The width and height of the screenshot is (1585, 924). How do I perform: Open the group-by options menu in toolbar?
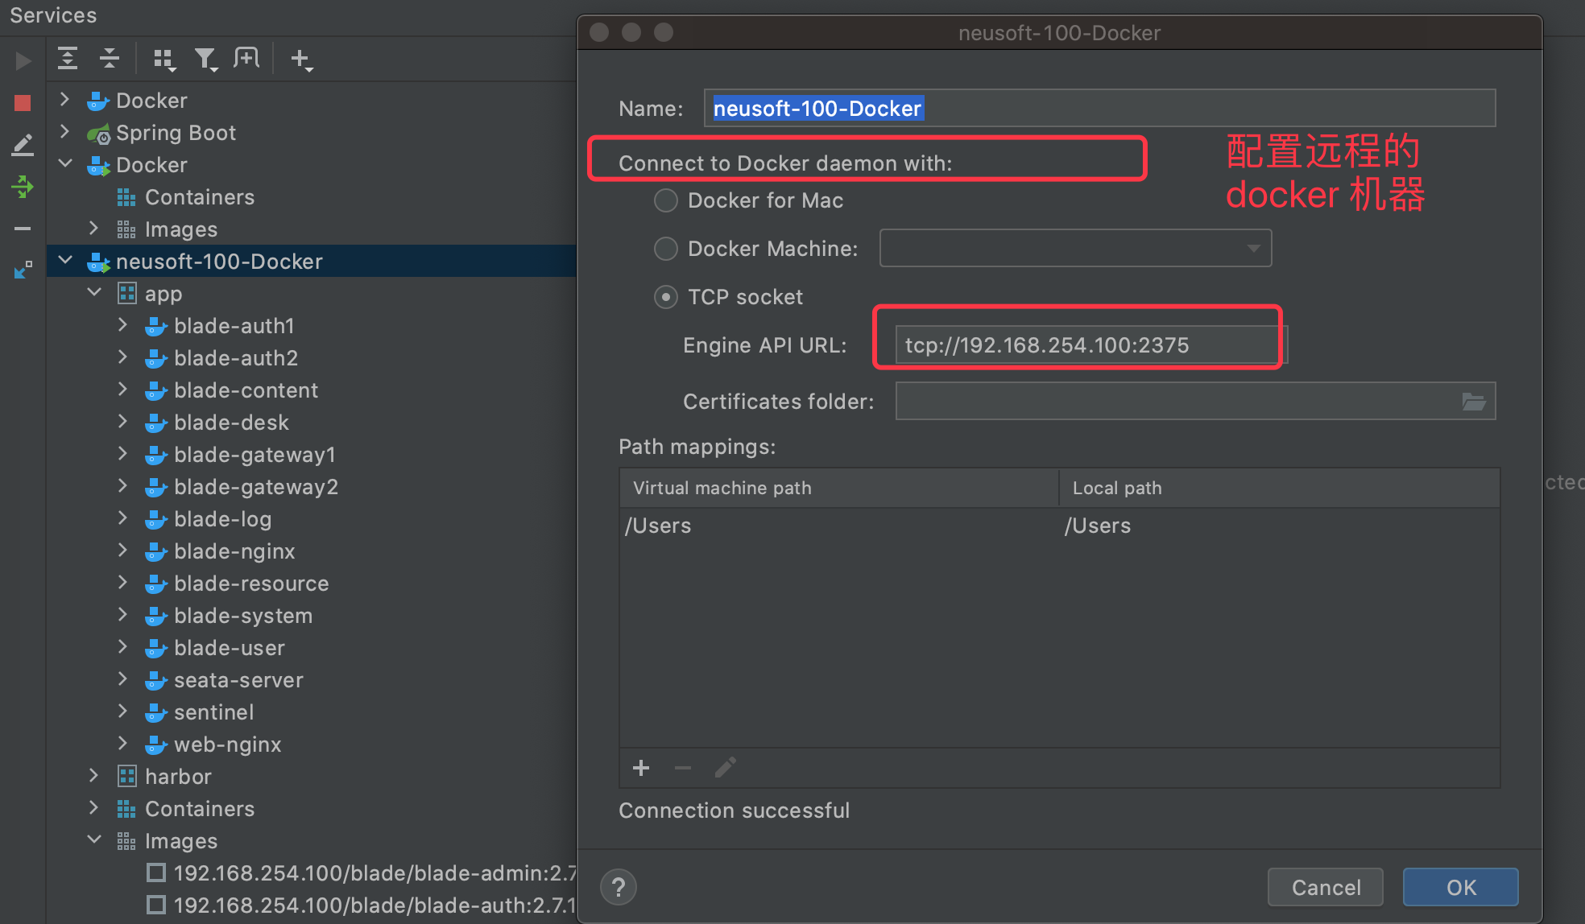click(x=164, y=58)
